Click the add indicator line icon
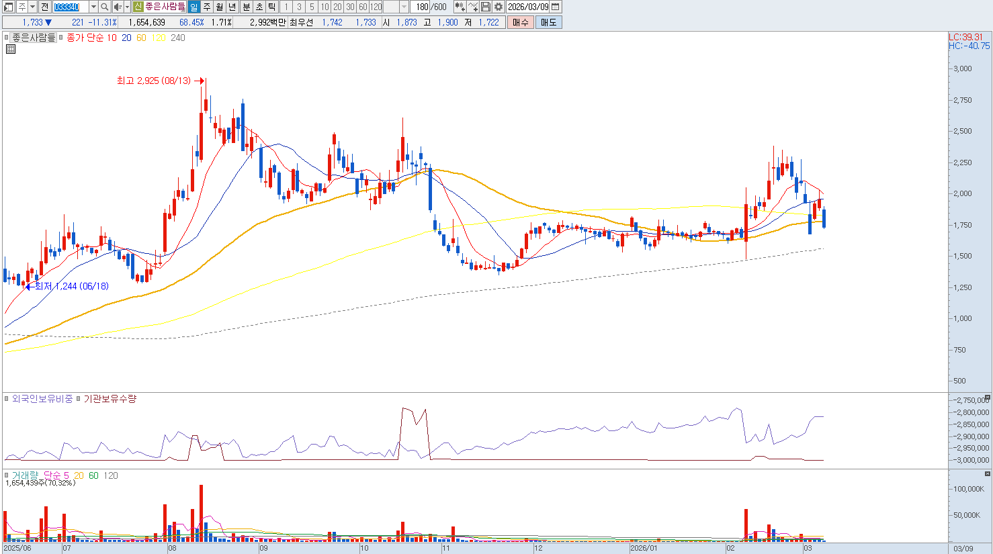 coord(473,7)
